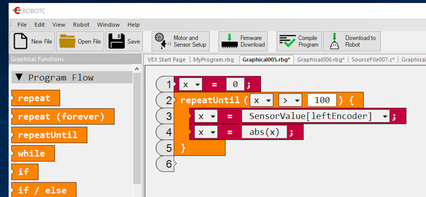Click line number 5 tab

coord(165,148)
